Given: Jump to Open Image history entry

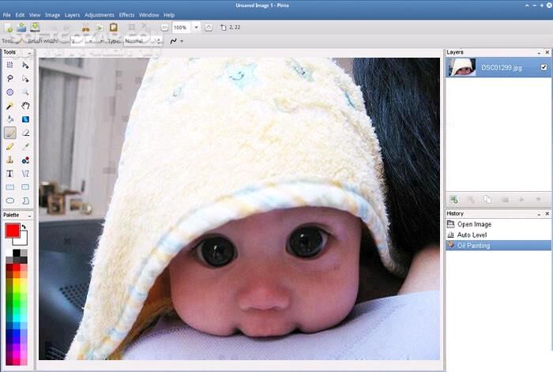Looking at the screenshot, I should click(474, 224).
